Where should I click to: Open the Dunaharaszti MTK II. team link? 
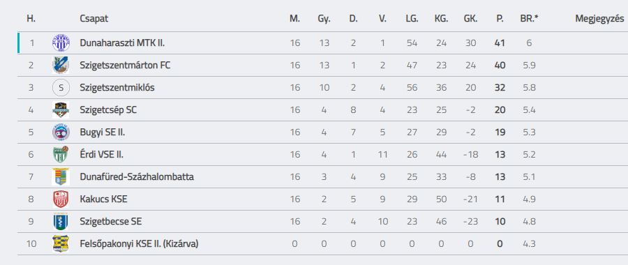click(122, 43)
